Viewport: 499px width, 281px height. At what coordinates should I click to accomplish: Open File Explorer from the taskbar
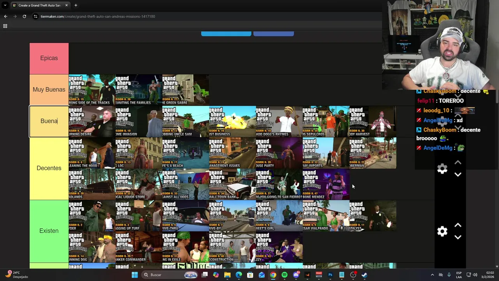(x=227, y=275)
